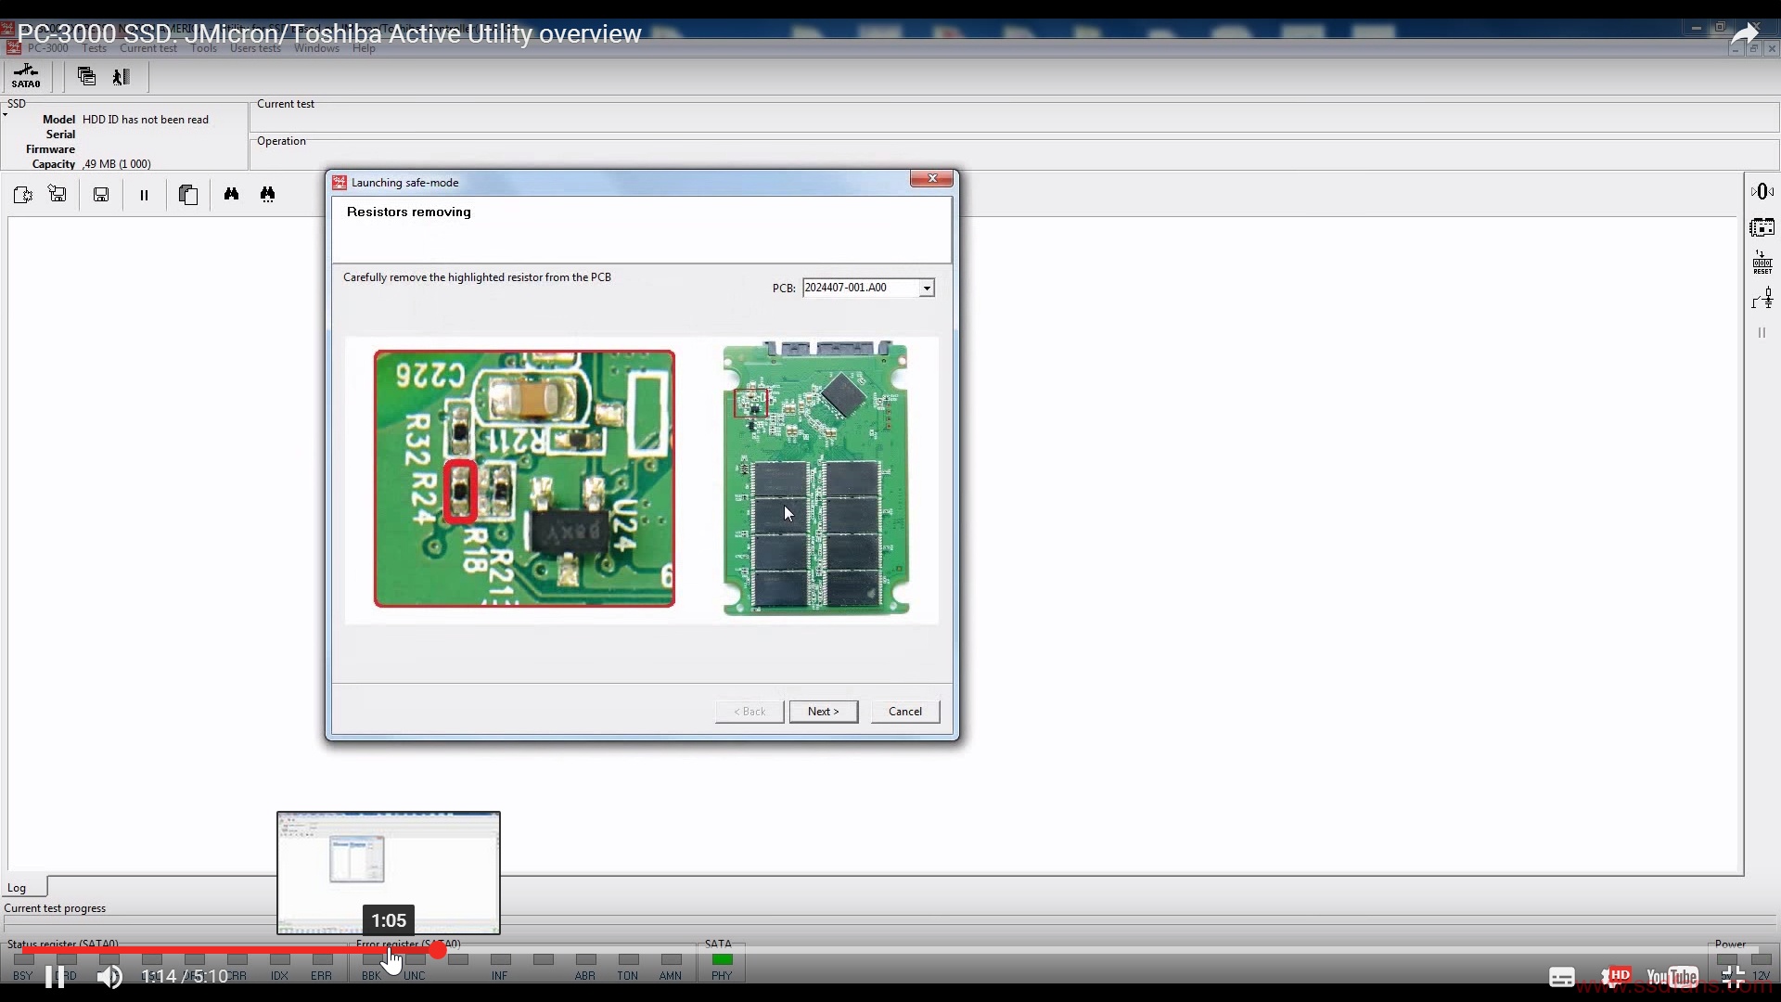
Task: Mute the video volume
Action: pyautogui.click(x=109, y=976)
